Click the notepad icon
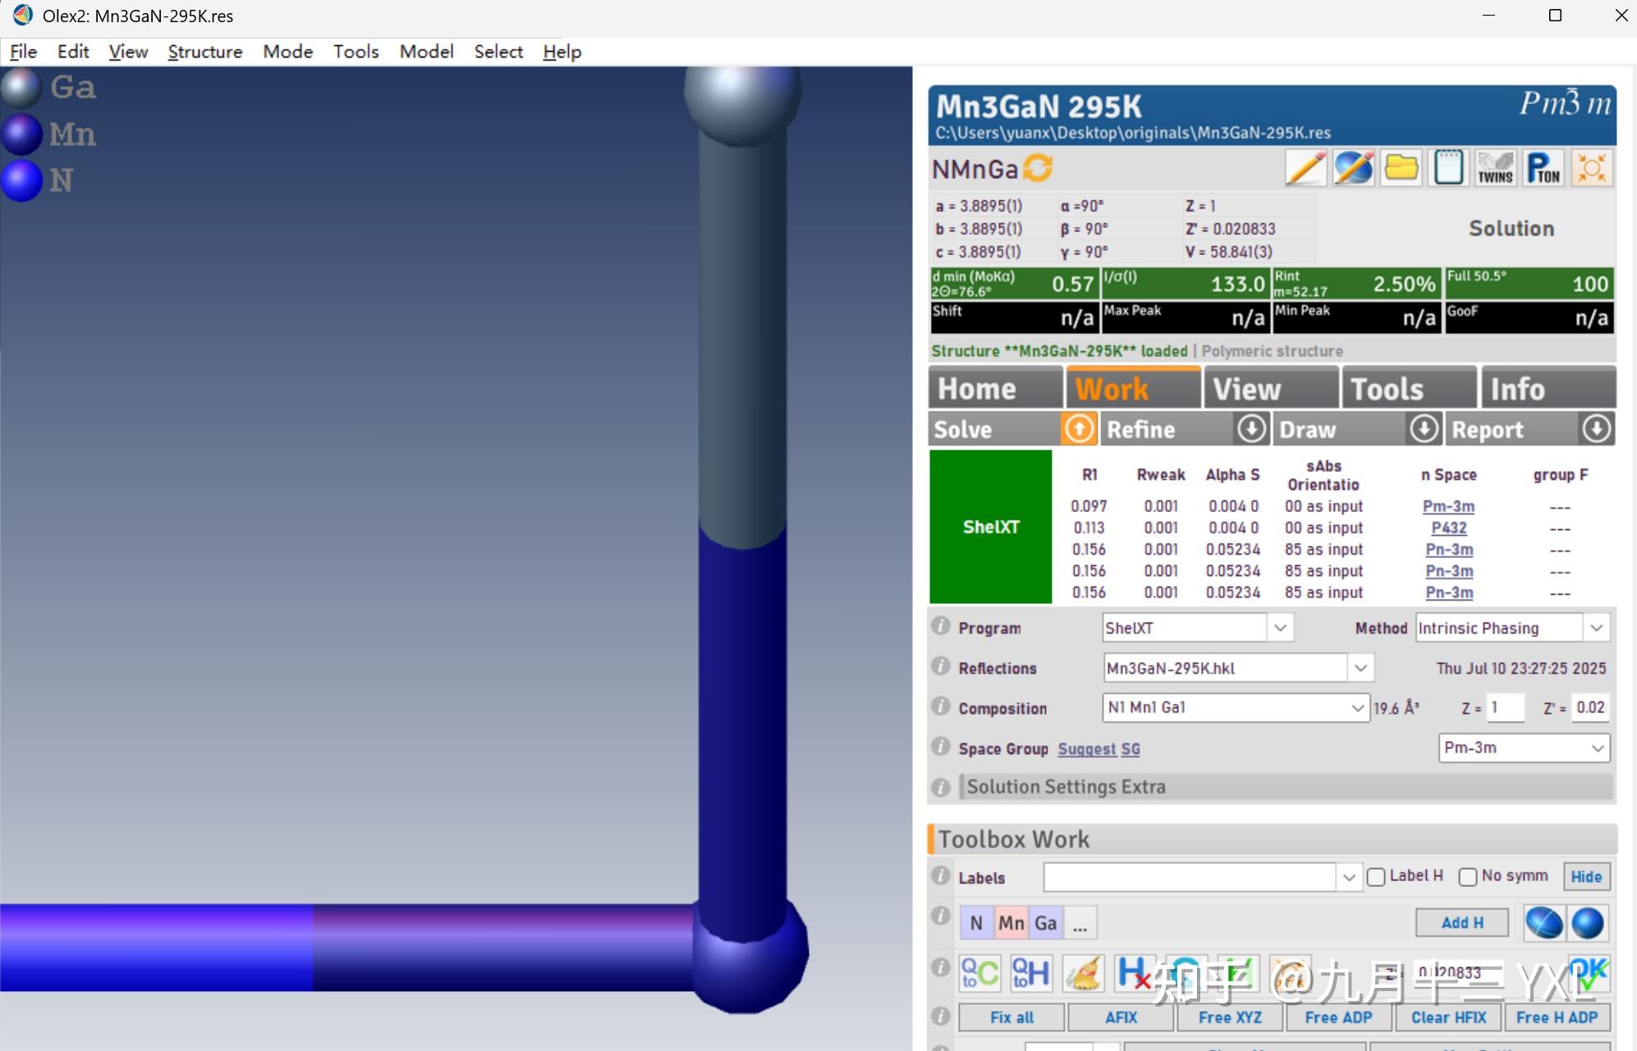 (1448, 169)
